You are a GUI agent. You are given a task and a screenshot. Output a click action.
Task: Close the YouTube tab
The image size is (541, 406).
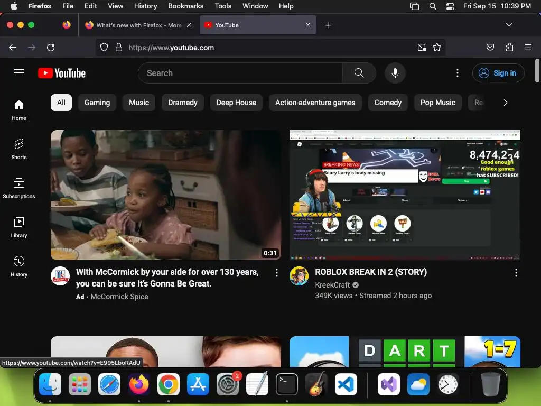coord(308,25)
